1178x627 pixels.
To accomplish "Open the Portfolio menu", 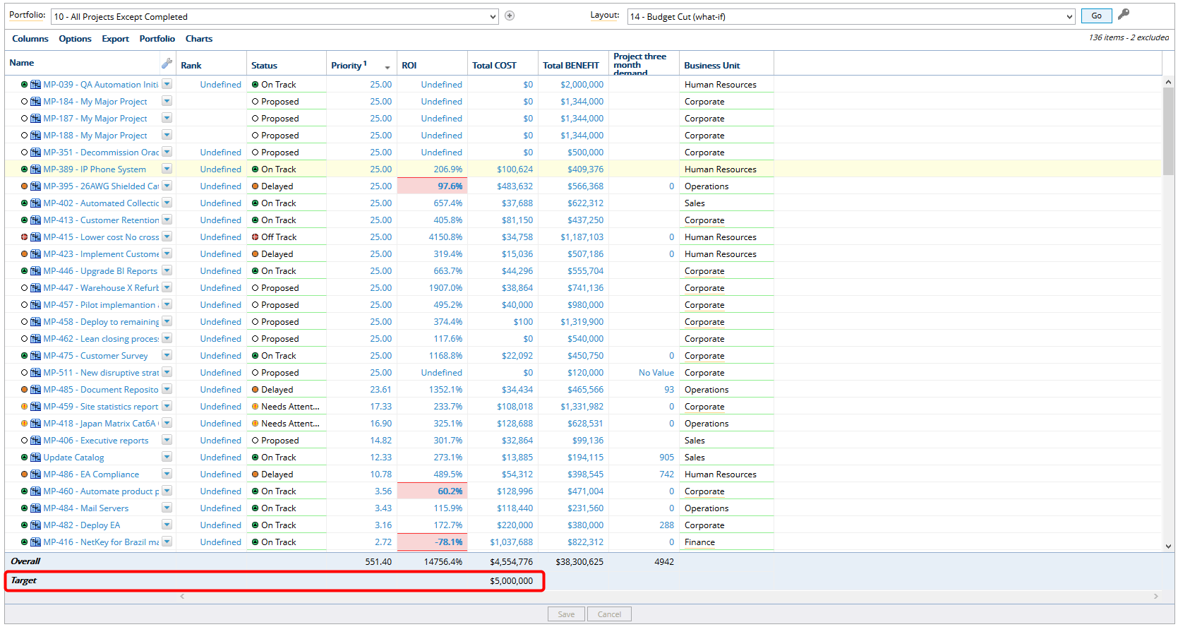I will pos(157,39).
